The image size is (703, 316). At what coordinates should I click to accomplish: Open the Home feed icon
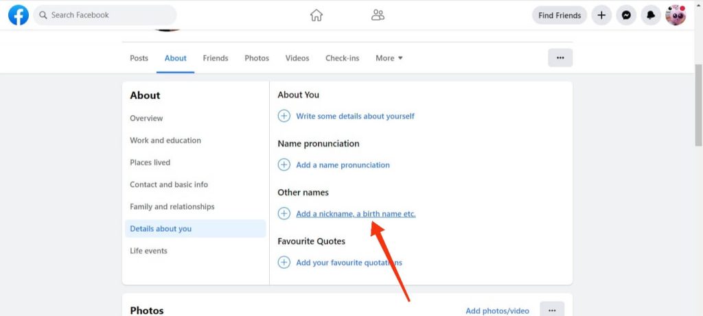click(316, 15)
